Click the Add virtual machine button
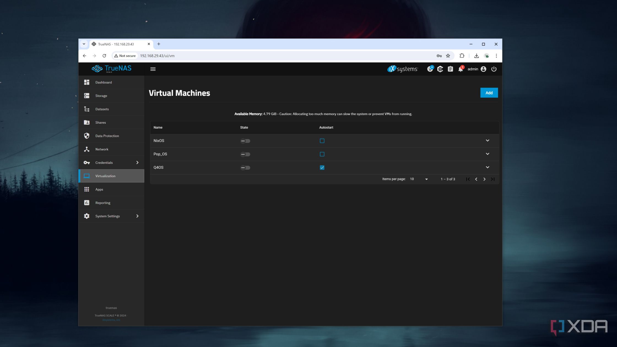617x347 pixels. [489, 93]
